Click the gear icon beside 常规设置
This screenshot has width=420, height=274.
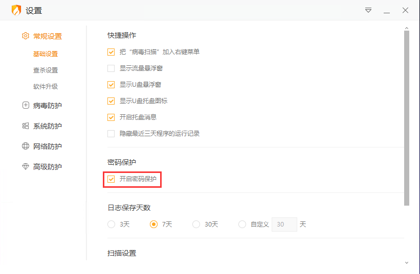[26, 36]
